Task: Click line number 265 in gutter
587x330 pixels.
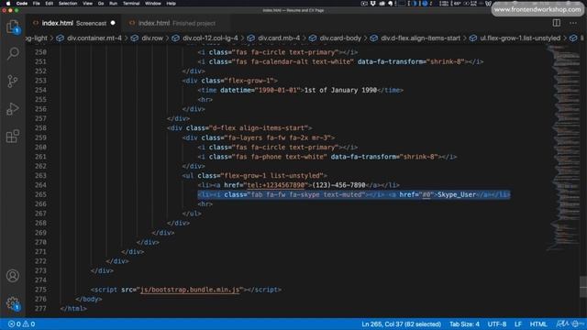Action: coord(40,194)
